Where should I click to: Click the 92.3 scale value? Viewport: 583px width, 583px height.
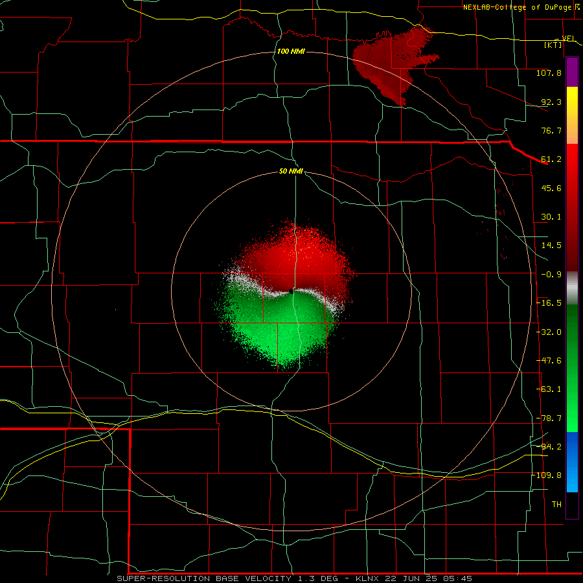coord(551,102)
